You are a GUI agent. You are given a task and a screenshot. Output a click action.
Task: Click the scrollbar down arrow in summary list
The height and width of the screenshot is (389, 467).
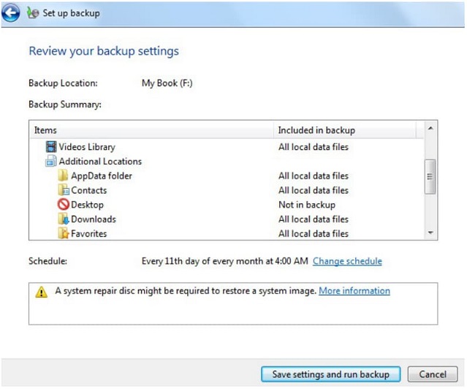430,233
